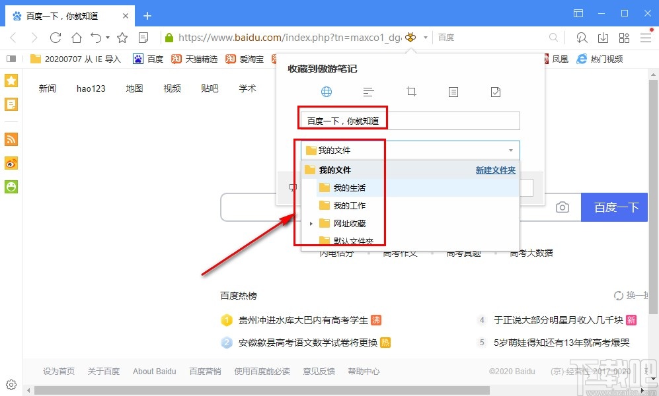Viewport: 659px width, 396px height.
Task: Select the crop screenshot capture icon
Action: pos(411,91)
